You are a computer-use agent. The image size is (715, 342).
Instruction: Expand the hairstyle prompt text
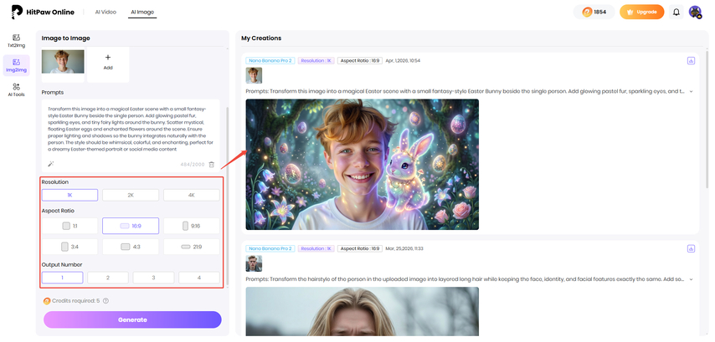click(x=692, y=279)
